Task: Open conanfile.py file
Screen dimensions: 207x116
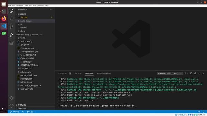Action: point(26,62)
